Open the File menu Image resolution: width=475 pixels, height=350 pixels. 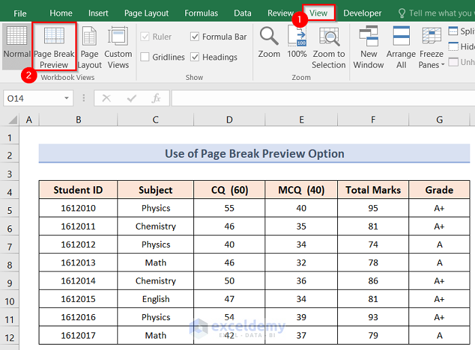(x=20, y=14)
